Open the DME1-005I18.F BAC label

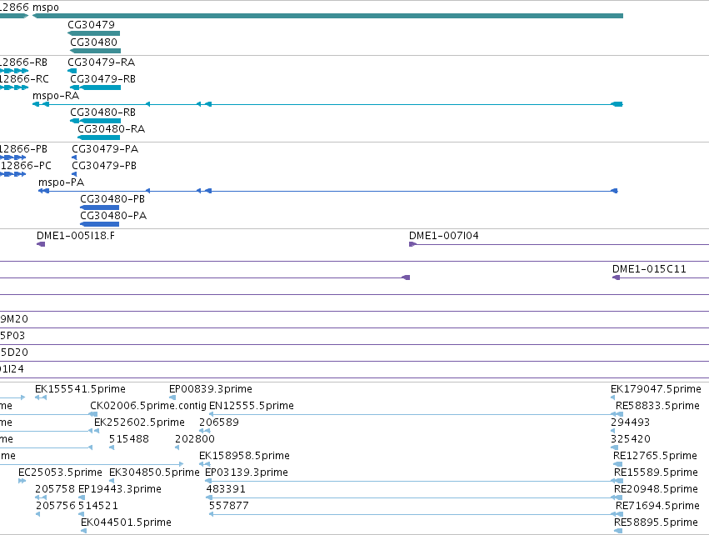tap(76, 236)
